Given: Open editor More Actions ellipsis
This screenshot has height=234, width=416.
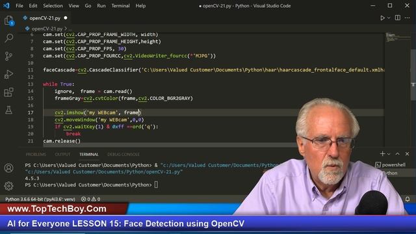Looking at the screenshot, I should (408, 18).
